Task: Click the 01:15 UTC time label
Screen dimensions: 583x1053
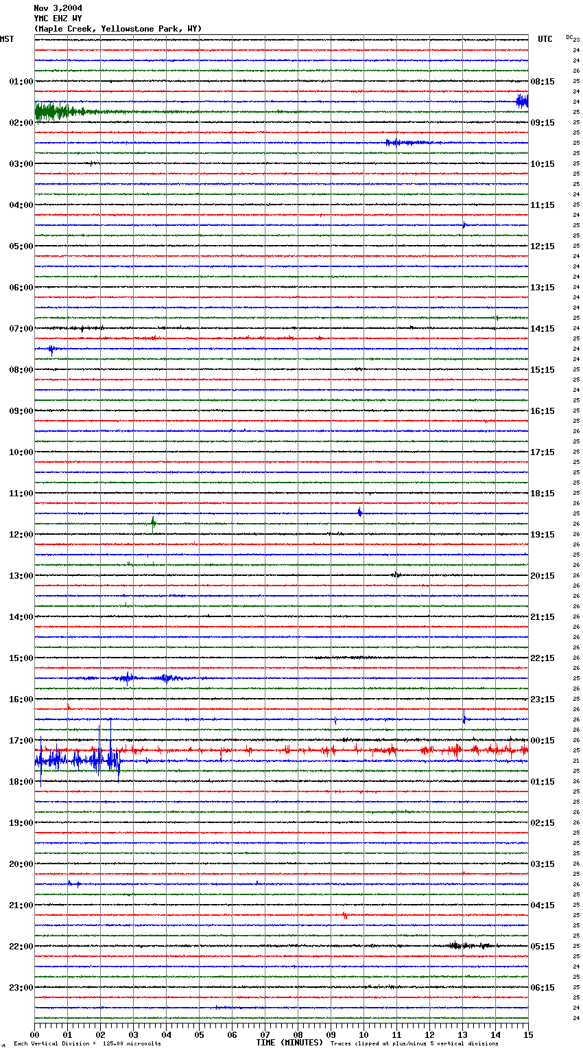Action: click(543, 782)
